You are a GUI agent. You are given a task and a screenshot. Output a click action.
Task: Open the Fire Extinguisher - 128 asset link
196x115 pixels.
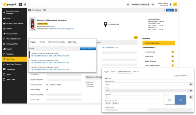(x=110, y=48)
